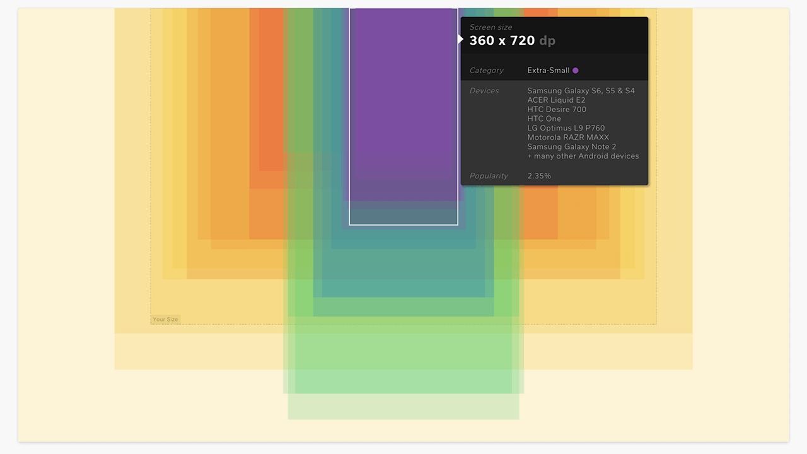The image size is (807, 454).
Task: Select "LG Optimus L9 P760" device
Action: pyautogui.click(x=566, y=128)
